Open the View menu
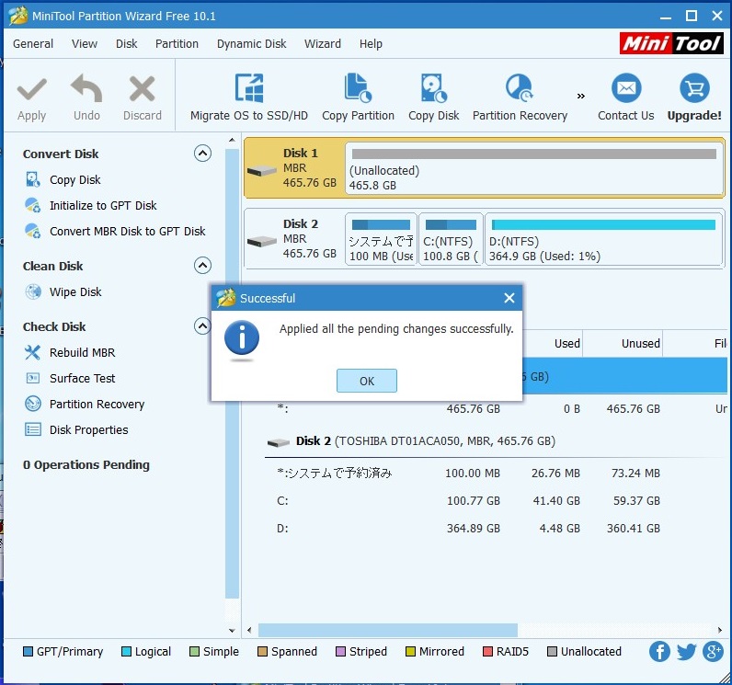This screenshot has width=732, height=685. click(x=85, y=43)
